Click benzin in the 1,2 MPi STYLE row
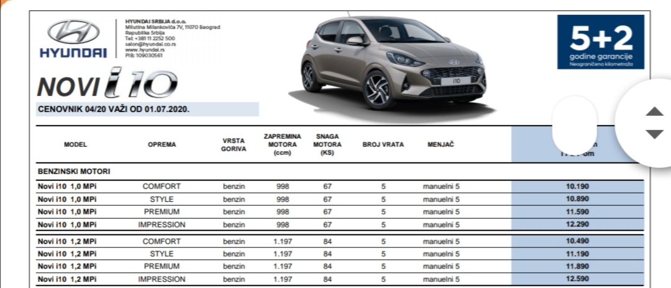The height and width of the screenshot is (288, 671). click(234, 254)
